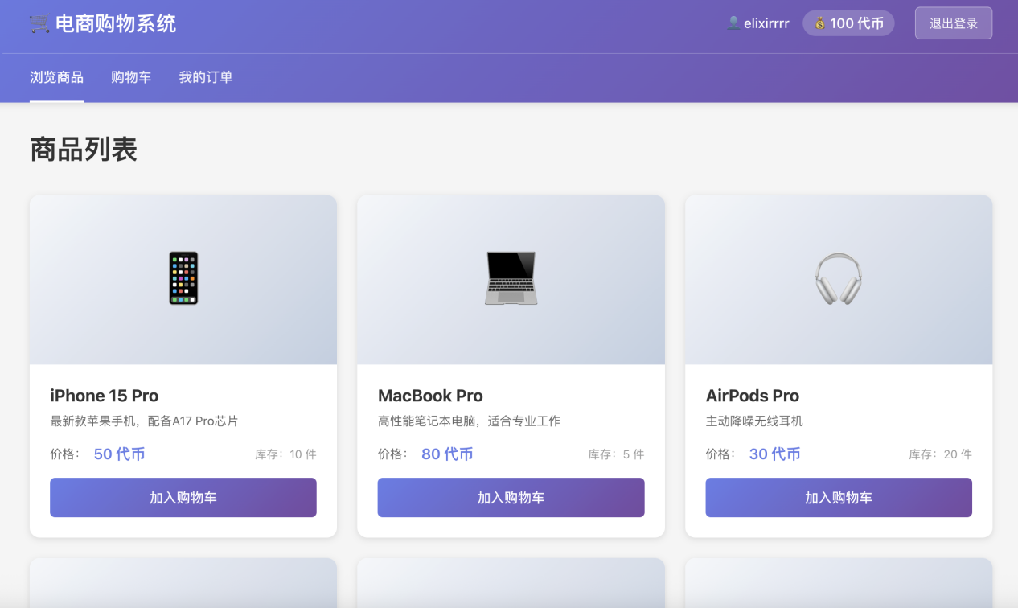The image size is (1018, 608).
Task: Open the 我的订单 tab
Action: (206, 77)
